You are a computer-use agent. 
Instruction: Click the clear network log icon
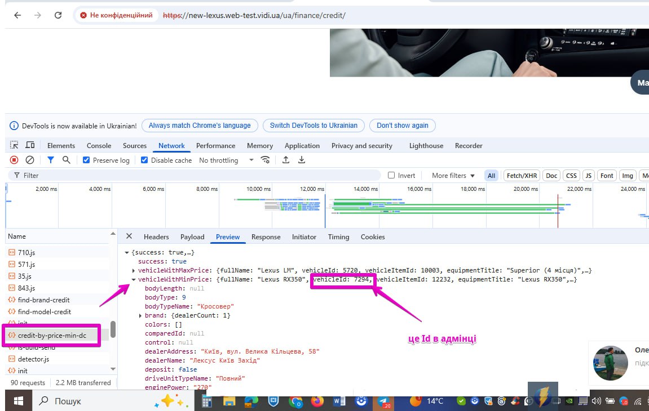pos(30,160)
